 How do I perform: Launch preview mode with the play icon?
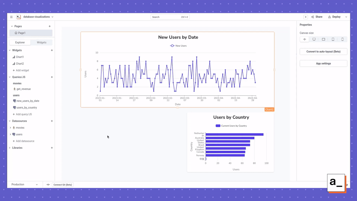(x=306, y=17)
